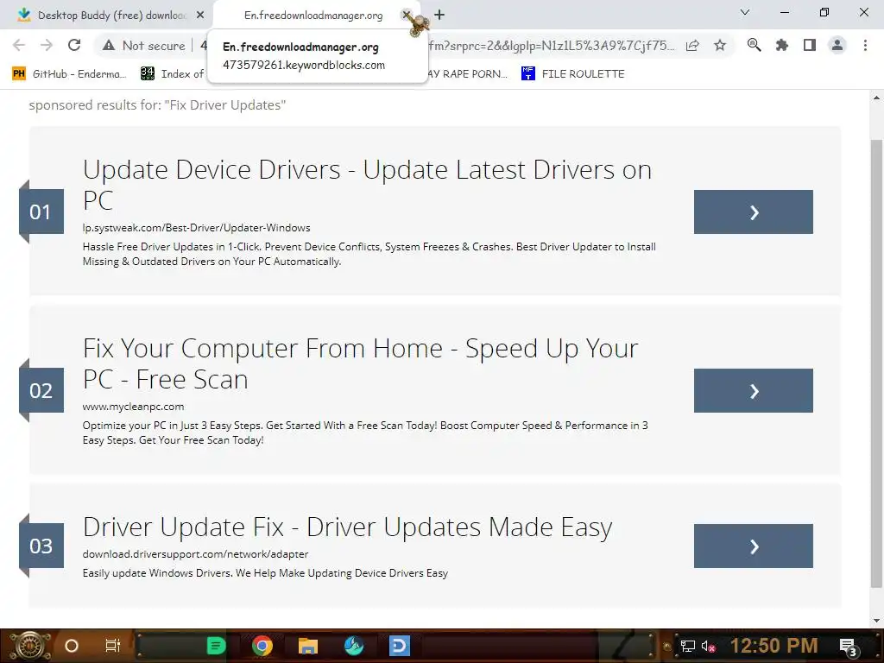
Task: Click the 03 number badge
Action: 41,546
